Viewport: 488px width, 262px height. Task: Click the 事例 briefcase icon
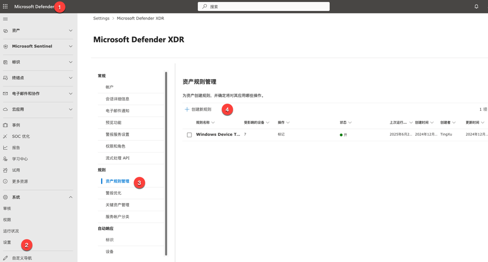5,125
